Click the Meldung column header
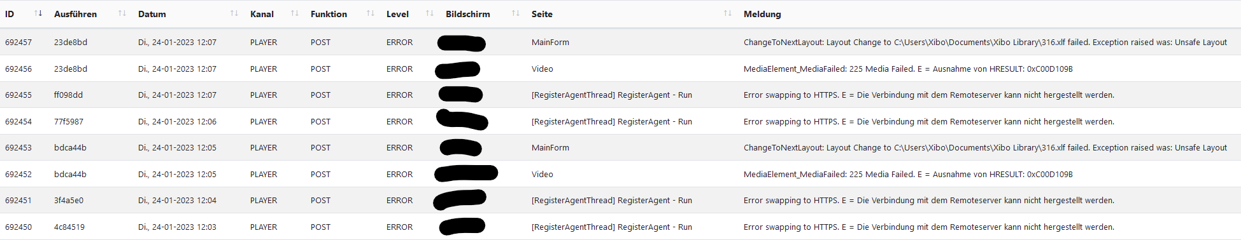Viewport: 1241px width, 240px height. (x=762, y=14)
